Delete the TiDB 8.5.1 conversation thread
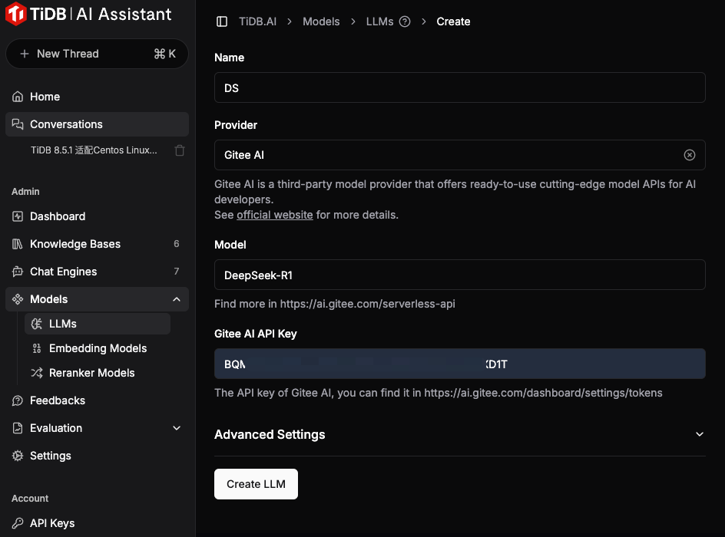This screenshot has height=537, width=725. tap(180, 150)
